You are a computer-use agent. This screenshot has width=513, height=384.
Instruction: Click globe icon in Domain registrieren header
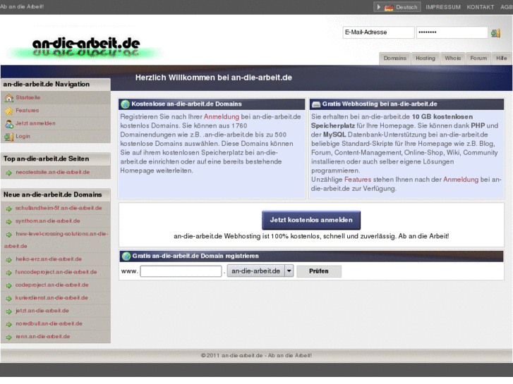click(x=126, y=256)
